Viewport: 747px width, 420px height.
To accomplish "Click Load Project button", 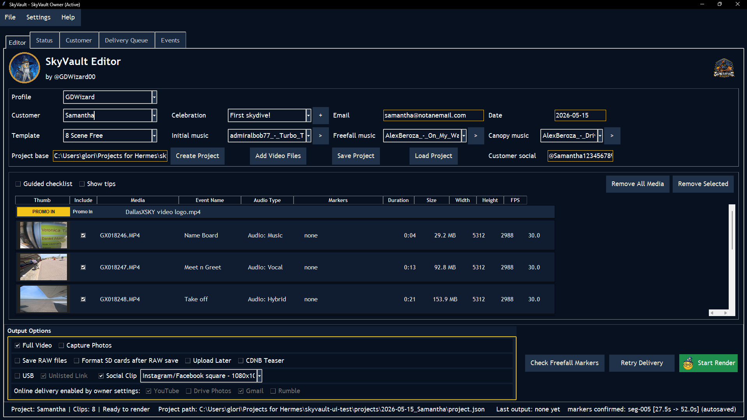I will click(x=433, y=156).
